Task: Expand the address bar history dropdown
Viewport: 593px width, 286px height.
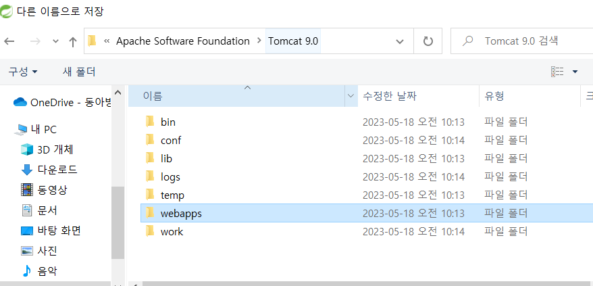Action: (400, 41)
